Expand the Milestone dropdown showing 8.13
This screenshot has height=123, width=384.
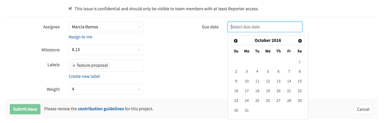tap(106, 50)
